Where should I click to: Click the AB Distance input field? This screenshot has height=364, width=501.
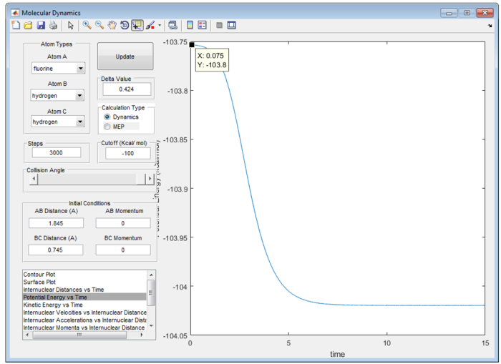click(56, 224)
